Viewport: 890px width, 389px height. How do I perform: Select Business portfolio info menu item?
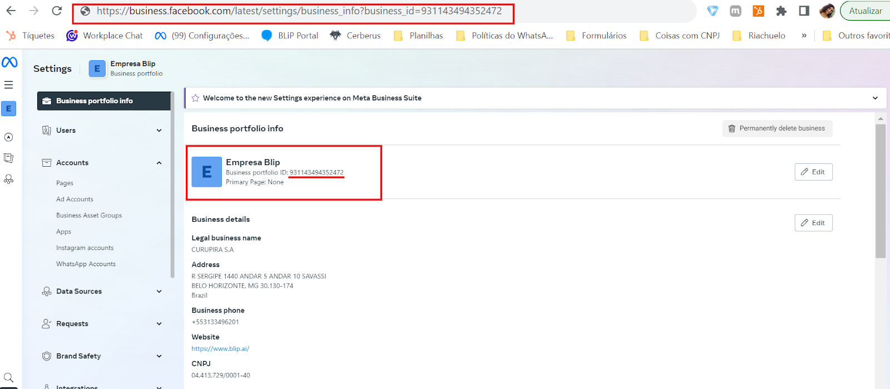click(104, 101)
